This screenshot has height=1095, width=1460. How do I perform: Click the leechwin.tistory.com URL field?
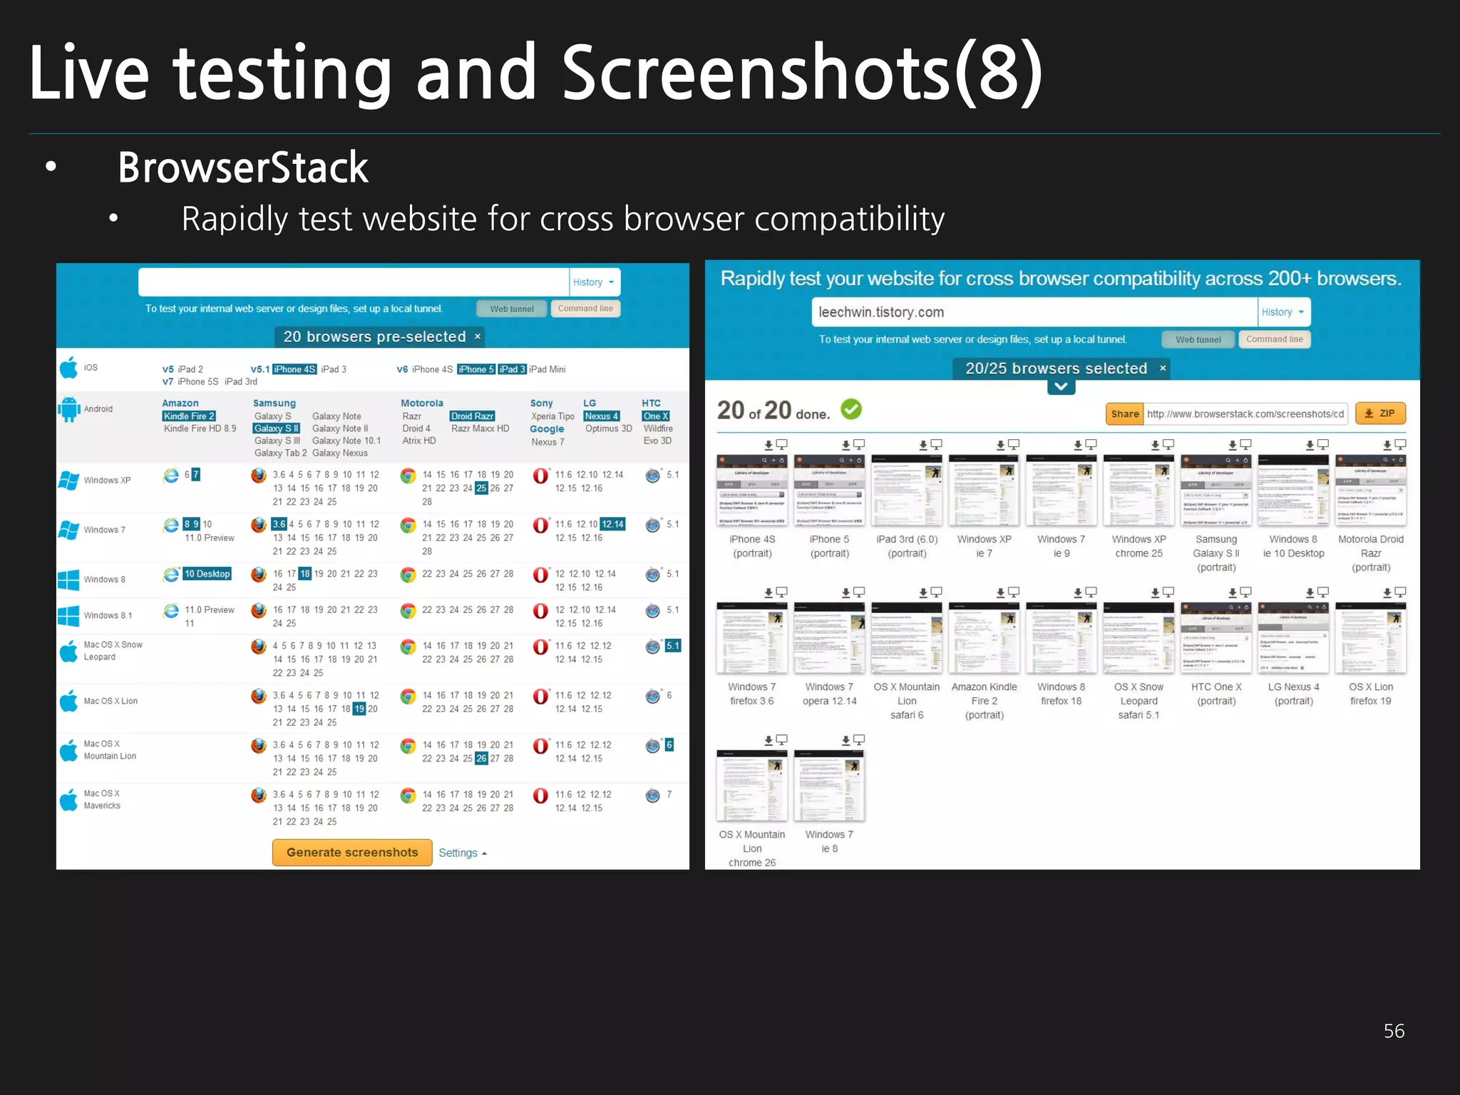pyautogui.click(x=1034, y=312)
